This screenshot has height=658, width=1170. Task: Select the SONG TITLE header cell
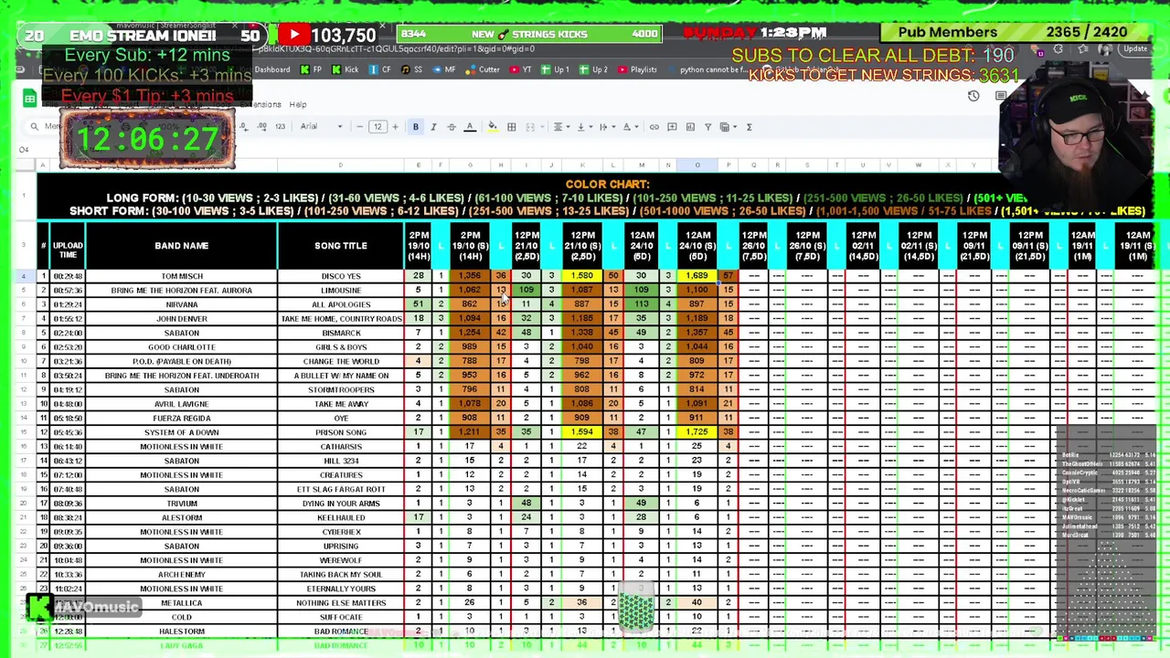point(341,246)
